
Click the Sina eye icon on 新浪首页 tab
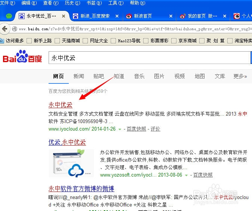[x=129, y=16]
